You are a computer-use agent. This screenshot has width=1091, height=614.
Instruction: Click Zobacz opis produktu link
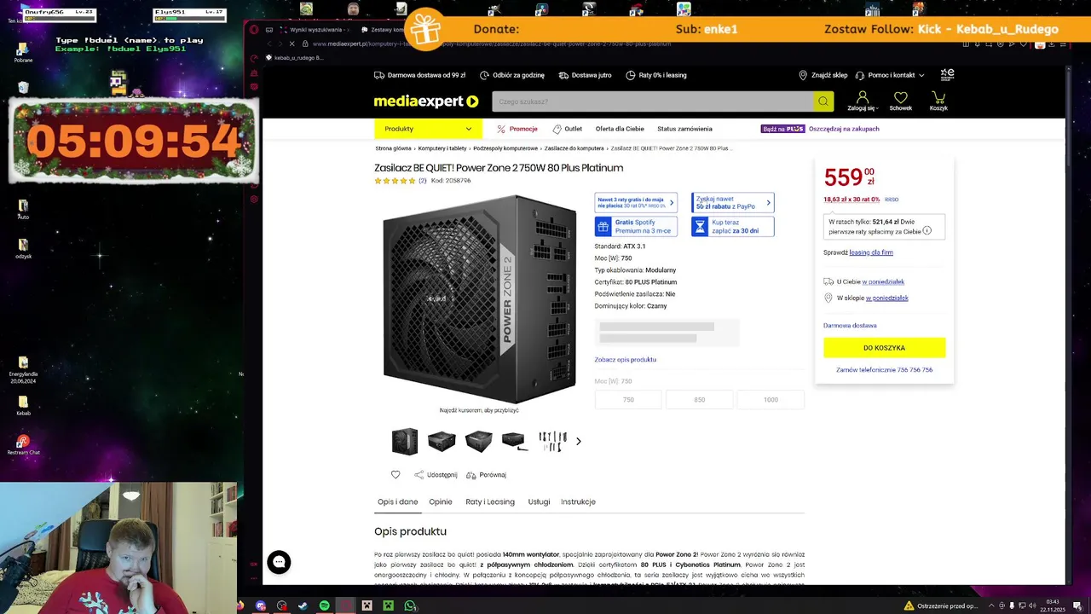(625, 360)
